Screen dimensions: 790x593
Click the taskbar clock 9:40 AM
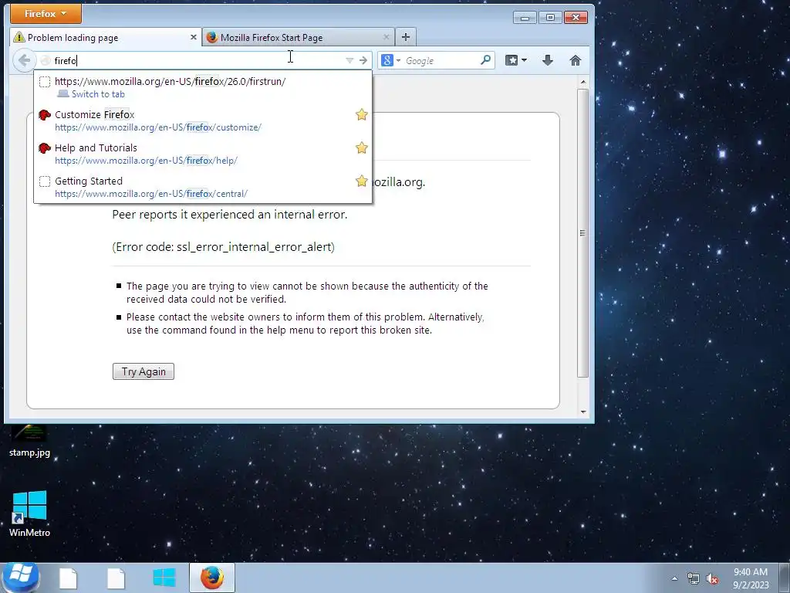point(751,572)
